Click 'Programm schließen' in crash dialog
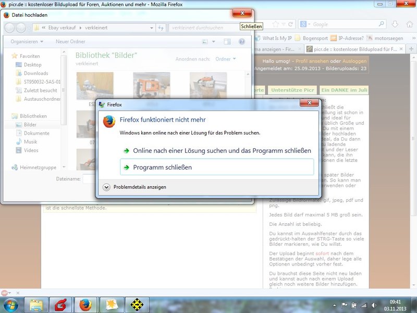This screenshot has height=313, width=417. click(217, 167)
